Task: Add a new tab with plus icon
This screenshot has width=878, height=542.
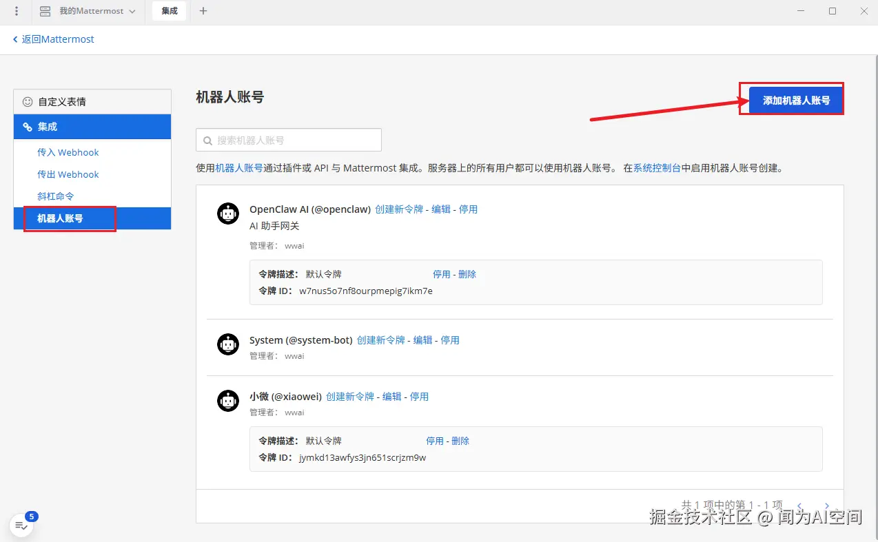Action: [x=203, y=11]
